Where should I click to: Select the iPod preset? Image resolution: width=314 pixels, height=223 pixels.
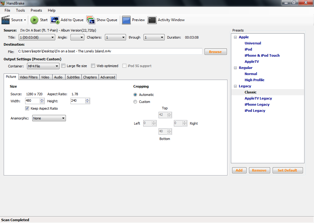(248, 49)
